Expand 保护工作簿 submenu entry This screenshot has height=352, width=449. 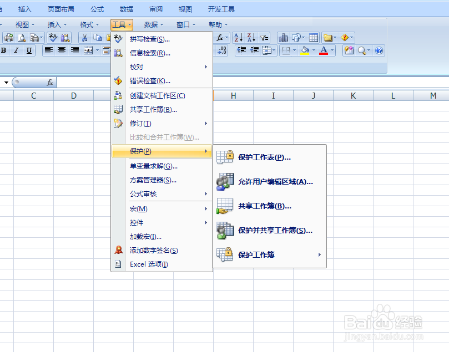tap(269, 254)
